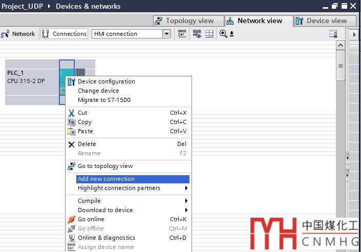Open the zoom level dropdown arrow

click(231, 34)
